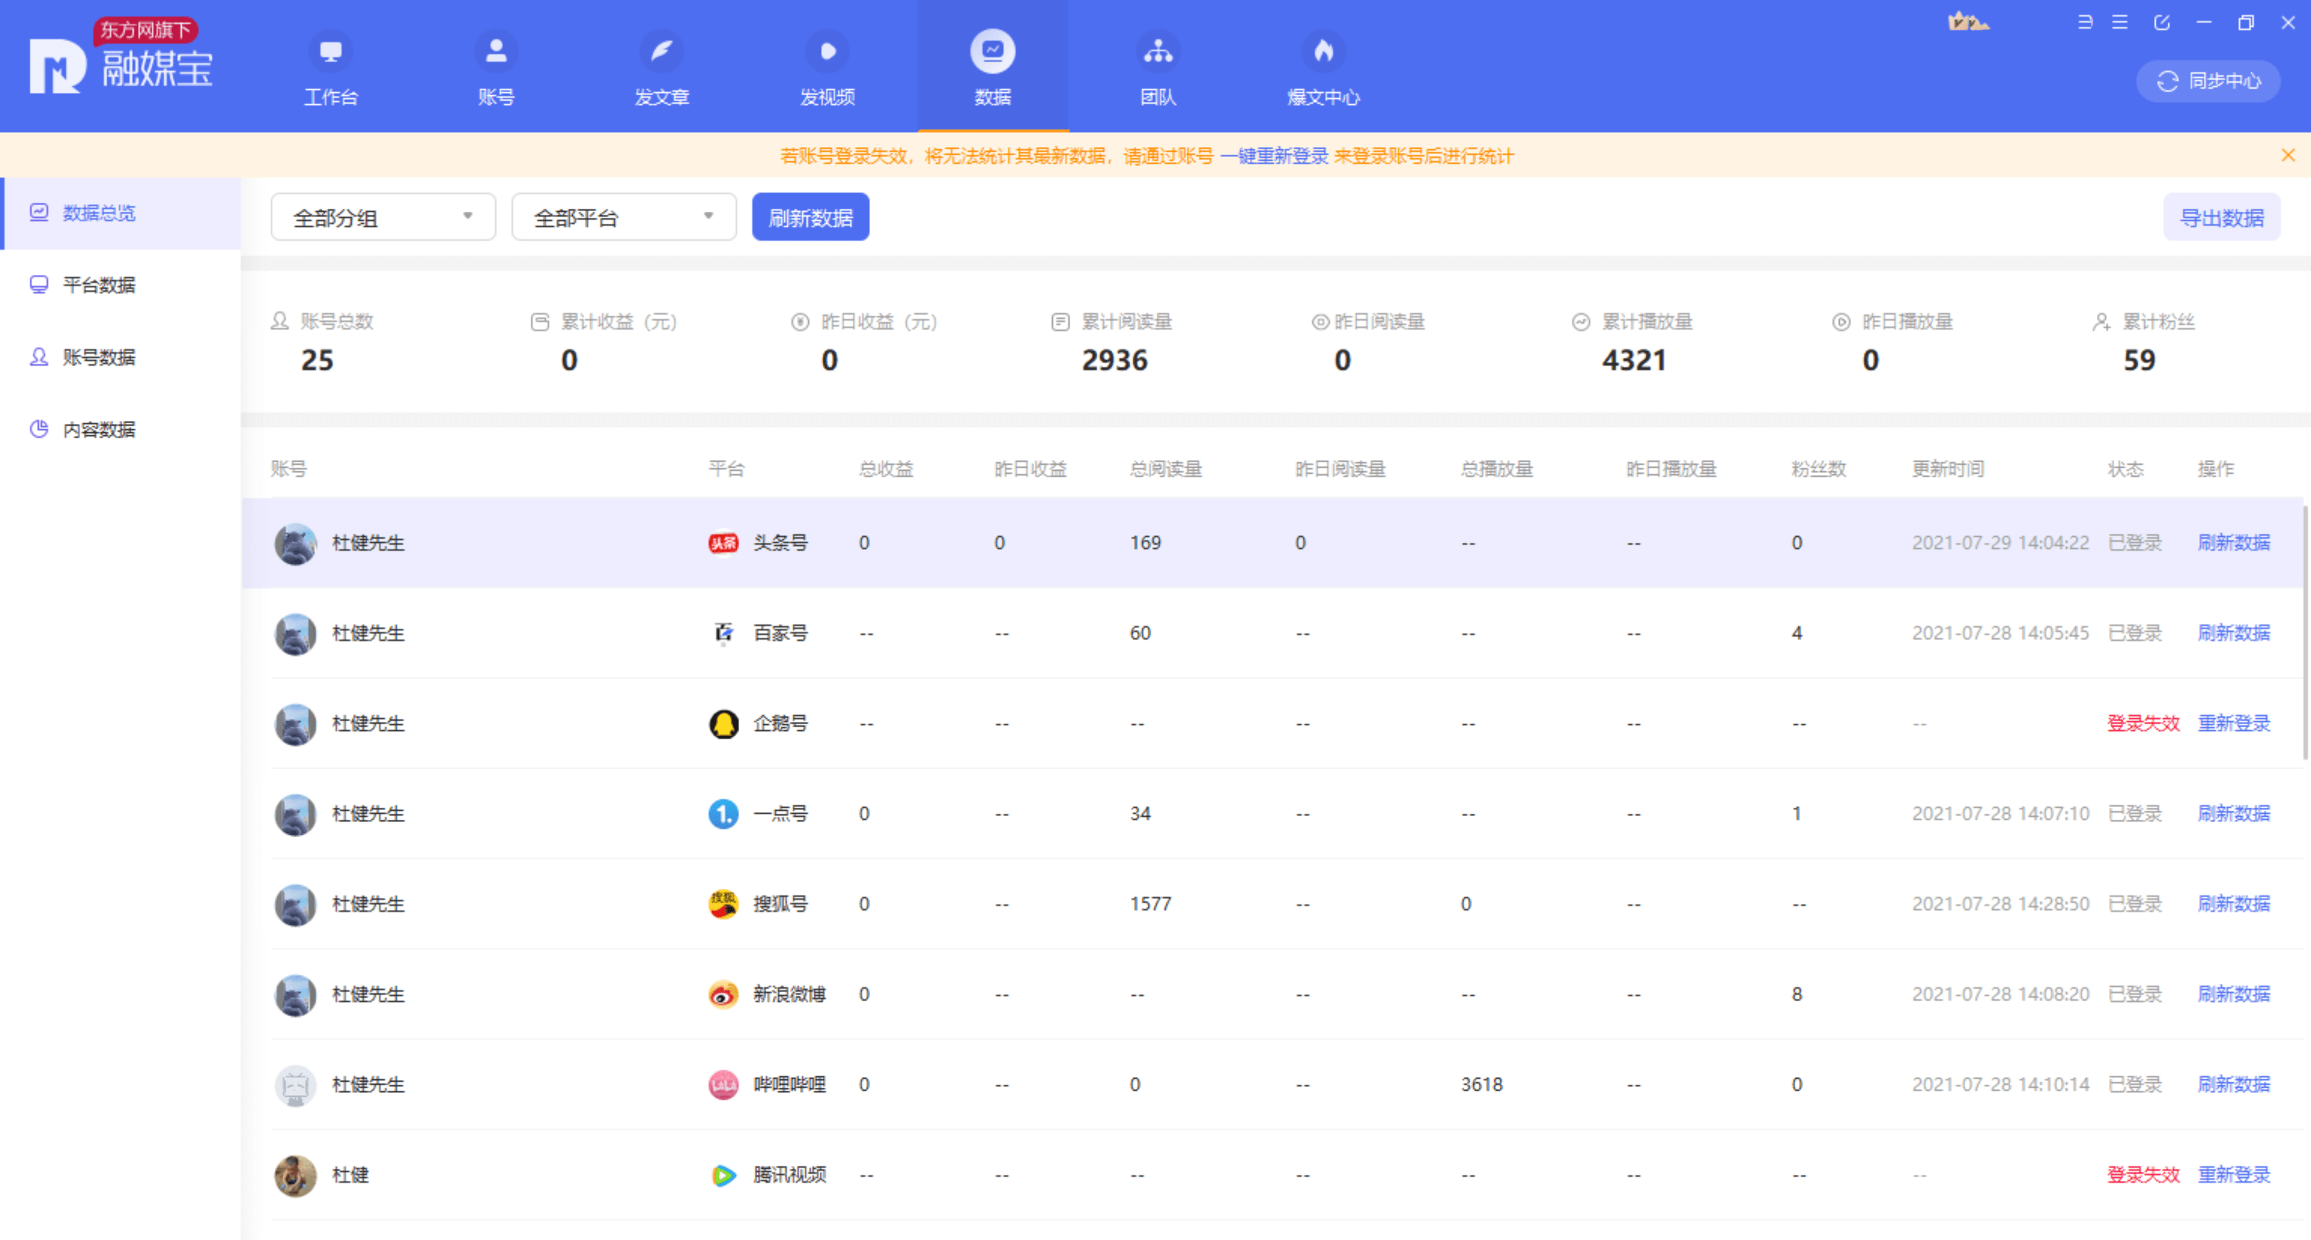
Task: Refresh data for the 搜狐号 row
Action: pos(2233,904)
